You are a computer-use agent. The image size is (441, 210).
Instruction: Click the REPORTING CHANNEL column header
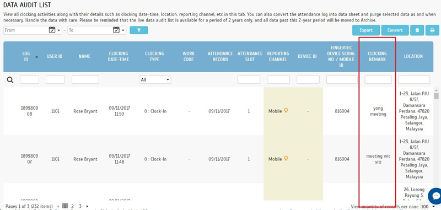pos(278,57)
